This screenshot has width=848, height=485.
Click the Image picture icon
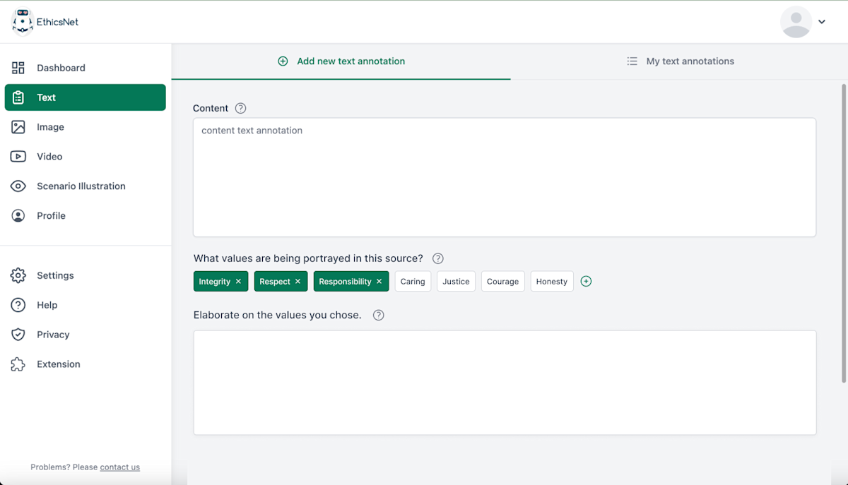pyautogui.click(x=18, y=127)
